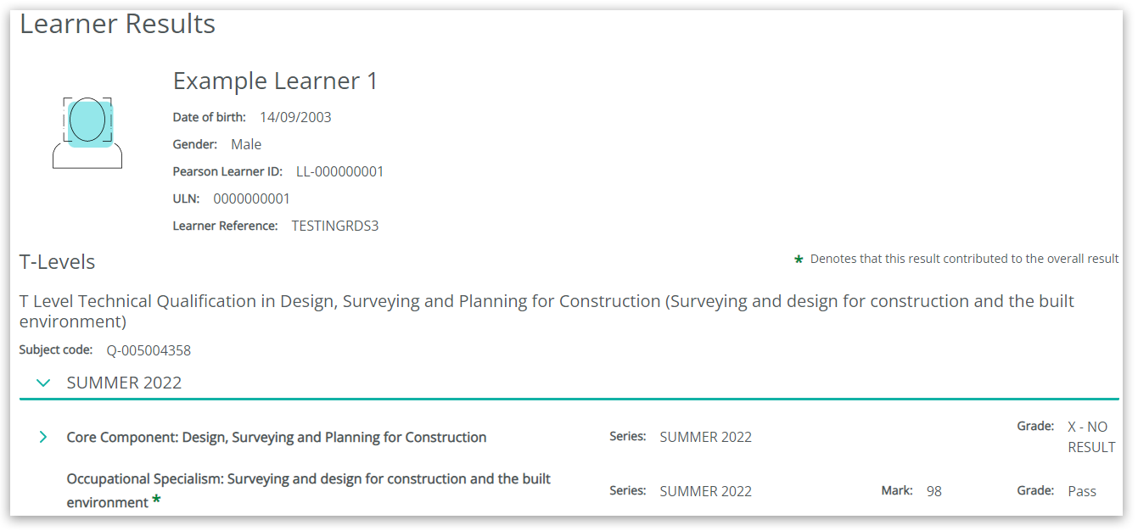Click the mark value 98
Screen dimensions: 1138x531
click(x=933, y=491)
